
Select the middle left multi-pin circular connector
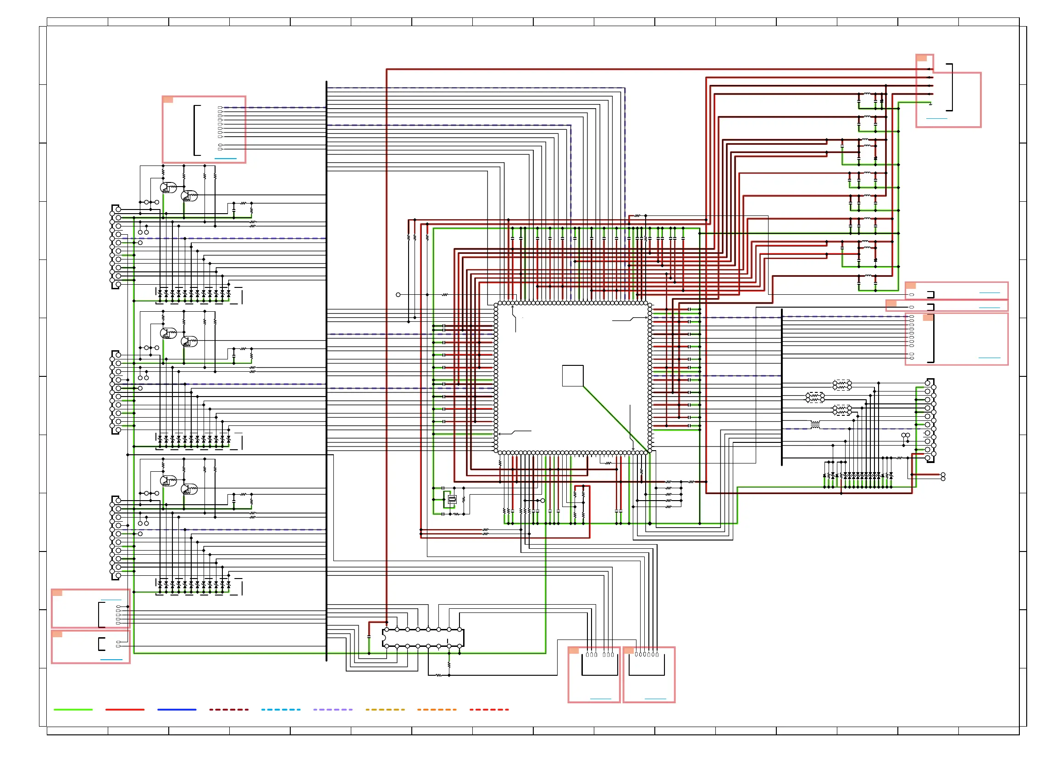click(x=116, y=392)
